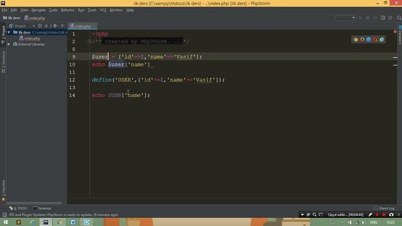Open the run configuration dropdown
The height and width of the screenshot is (226, 402).
click(345, 18)
